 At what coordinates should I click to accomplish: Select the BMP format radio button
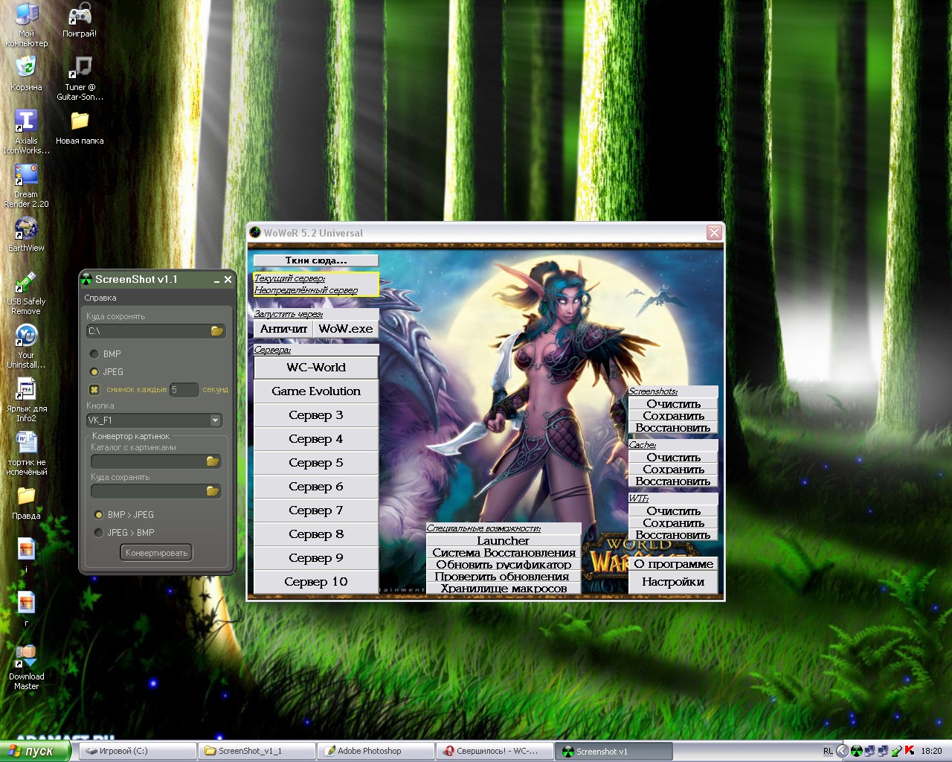(x=94, y=354)
